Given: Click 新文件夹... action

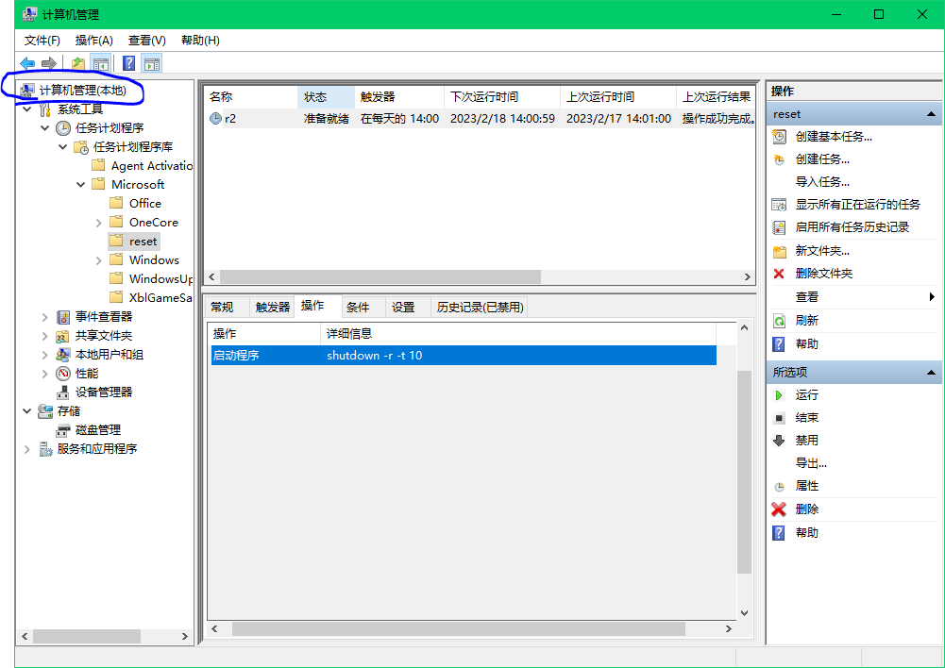Looking at the screenshot, I should coord(822,251).
